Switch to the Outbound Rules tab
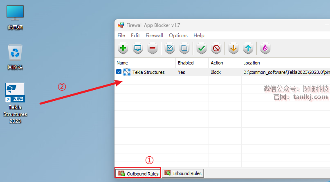 point(138,173)
